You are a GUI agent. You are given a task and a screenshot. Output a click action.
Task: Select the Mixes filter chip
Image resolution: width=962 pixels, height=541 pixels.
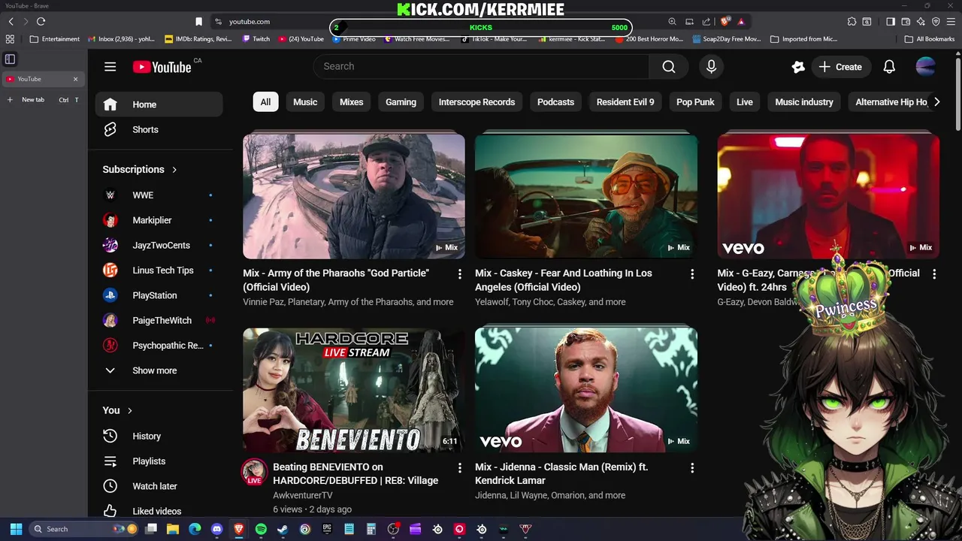351,102
